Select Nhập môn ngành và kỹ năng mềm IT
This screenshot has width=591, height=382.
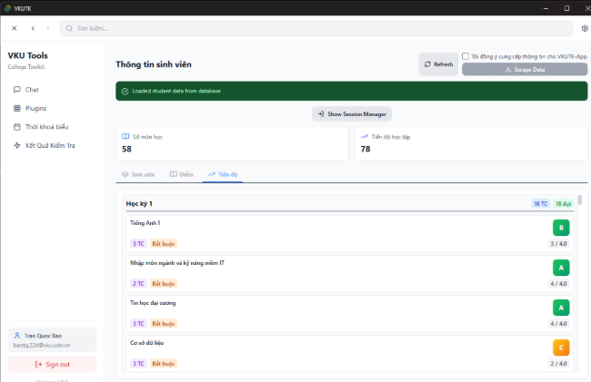[177, 263]
